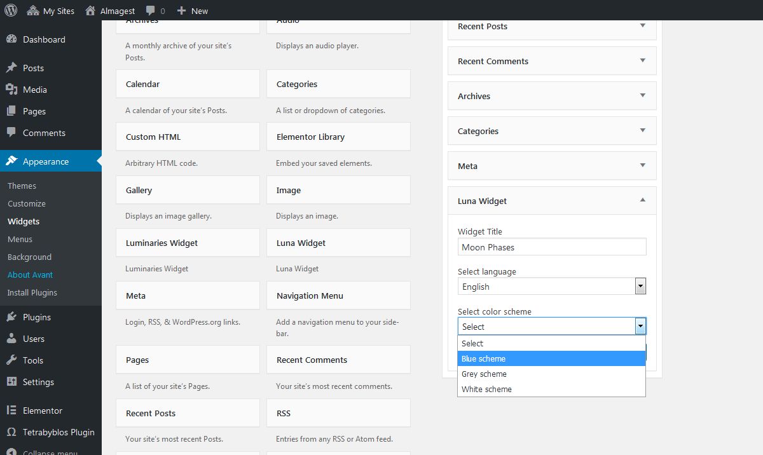Click the Plugins plug icon in sidebar

(11, 317)
